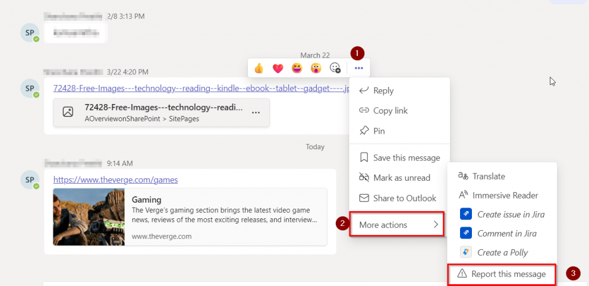React with red heart emoji
Screen dimensions: 589x286
coord(278,68)
